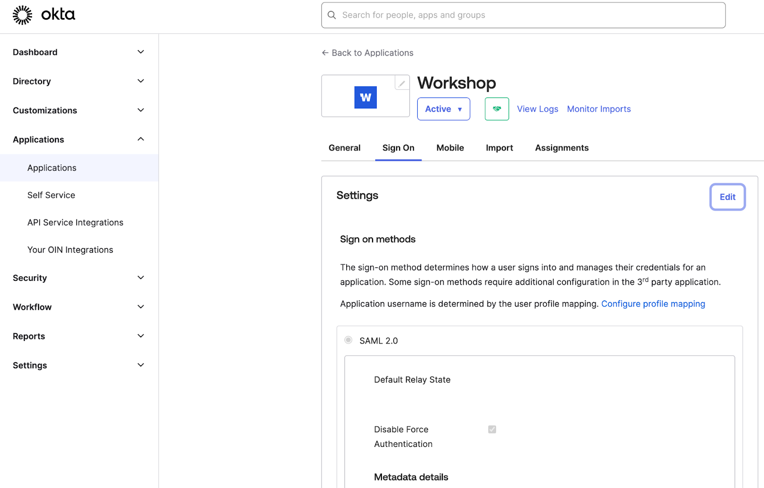Select the SAML 2.0 radio button

(349, 340)
